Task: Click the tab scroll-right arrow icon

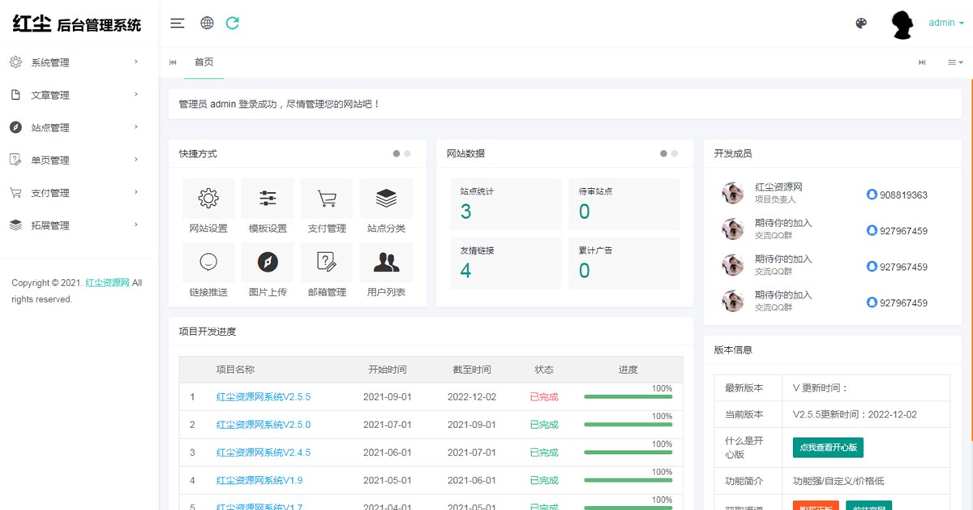Action: 922,62
